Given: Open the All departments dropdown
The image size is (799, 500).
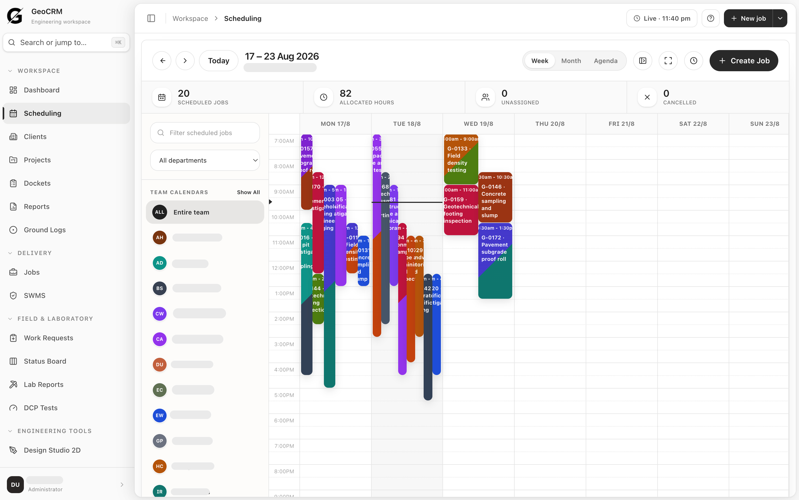Looking at the screenshot, I should tap(205, 160).
